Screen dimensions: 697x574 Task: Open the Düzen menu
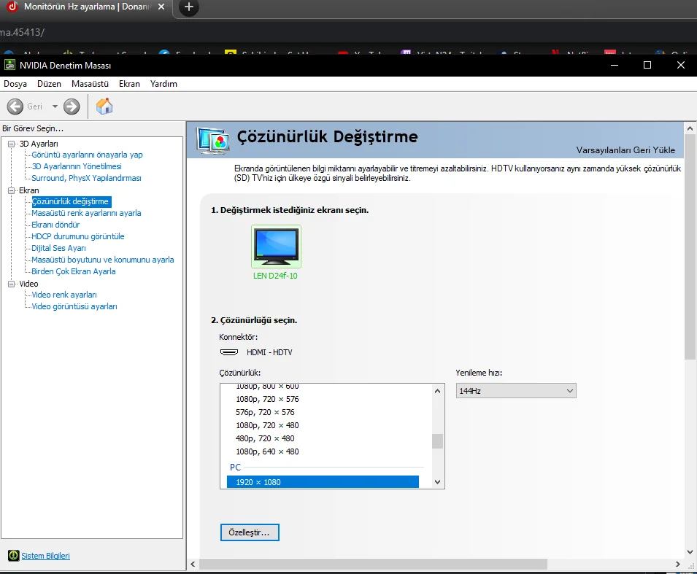pos(49,84)
